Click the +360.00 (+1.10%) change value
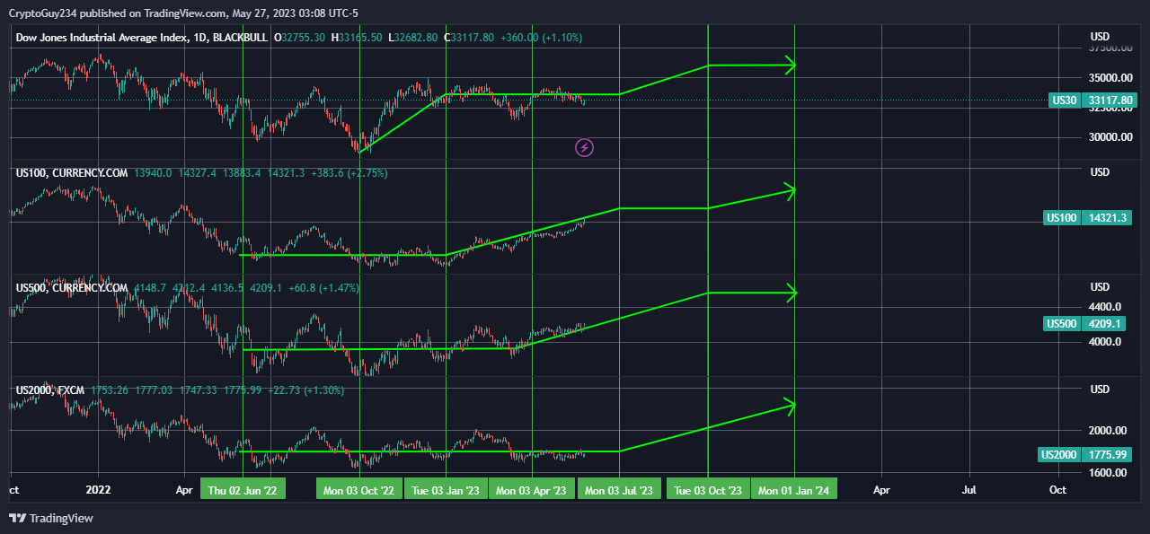The image size is (1150, 534). coord(542,38)
